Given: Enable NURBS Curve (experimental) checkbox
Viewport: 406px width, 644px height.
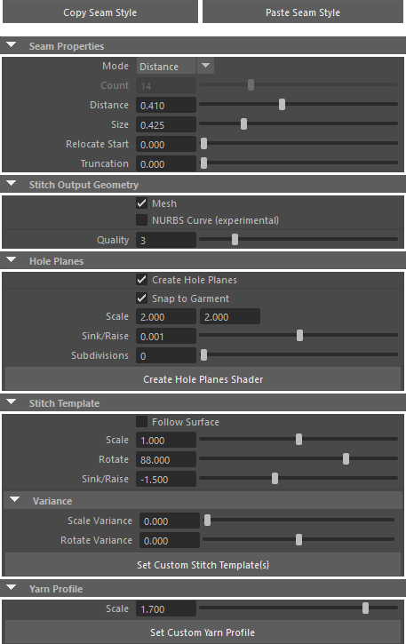Looking at the screenshot, I should (x=142, y=220).
